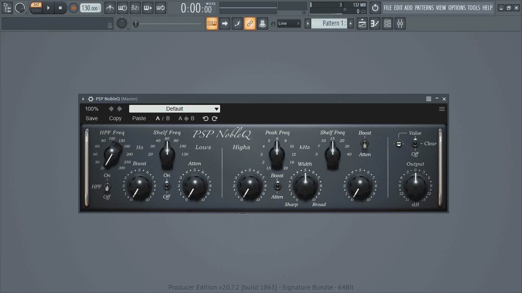Click the undo arrow in NobleQ
This screenshot has width=522, height=293.
(x=206, y=118)
